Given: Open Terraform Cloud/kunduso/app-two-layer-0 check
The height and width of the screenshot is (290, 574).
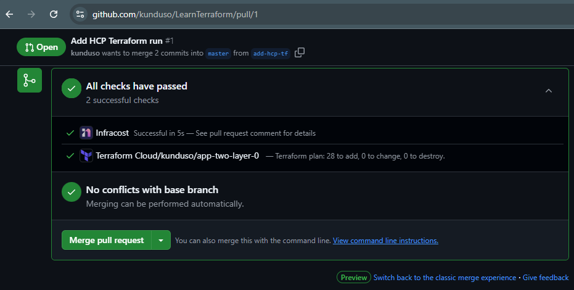Looking at the screenshot, I should click(177, 155).
